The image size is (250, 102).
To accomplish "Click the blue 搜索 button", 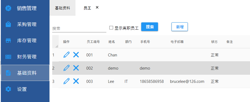I will [150, 27].
